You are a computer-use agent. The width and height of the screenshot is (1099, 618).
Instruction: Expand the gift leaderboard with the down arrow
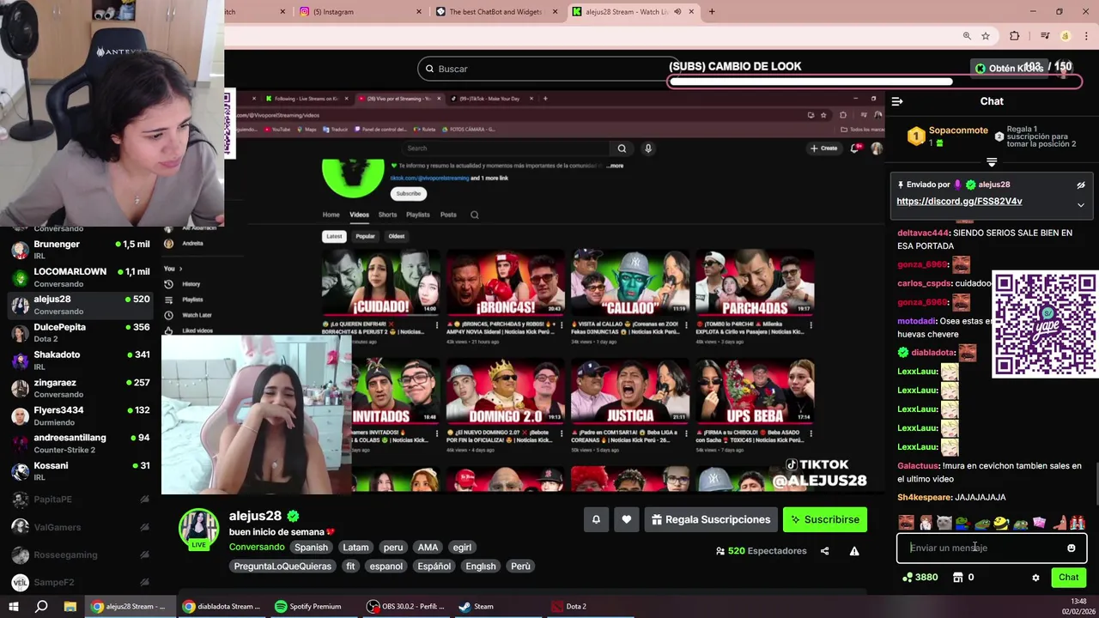(992, 162)
